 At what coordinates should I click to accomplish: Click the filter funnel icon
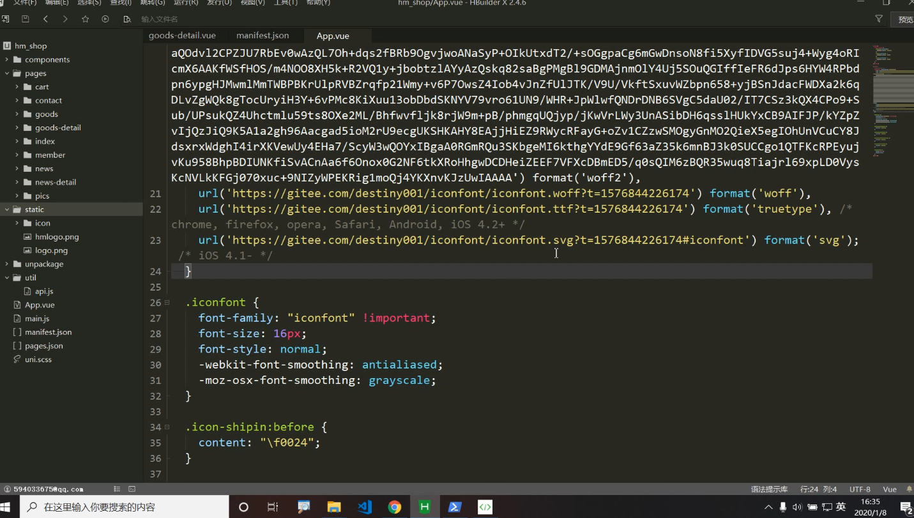tap(879, 19)
